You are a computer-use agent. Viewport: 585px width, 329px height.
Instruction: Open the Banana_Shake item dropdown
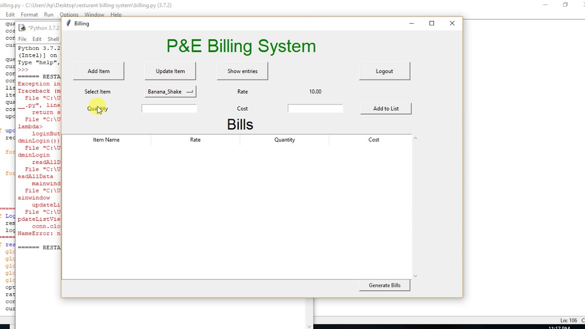[x=170, y=91]
